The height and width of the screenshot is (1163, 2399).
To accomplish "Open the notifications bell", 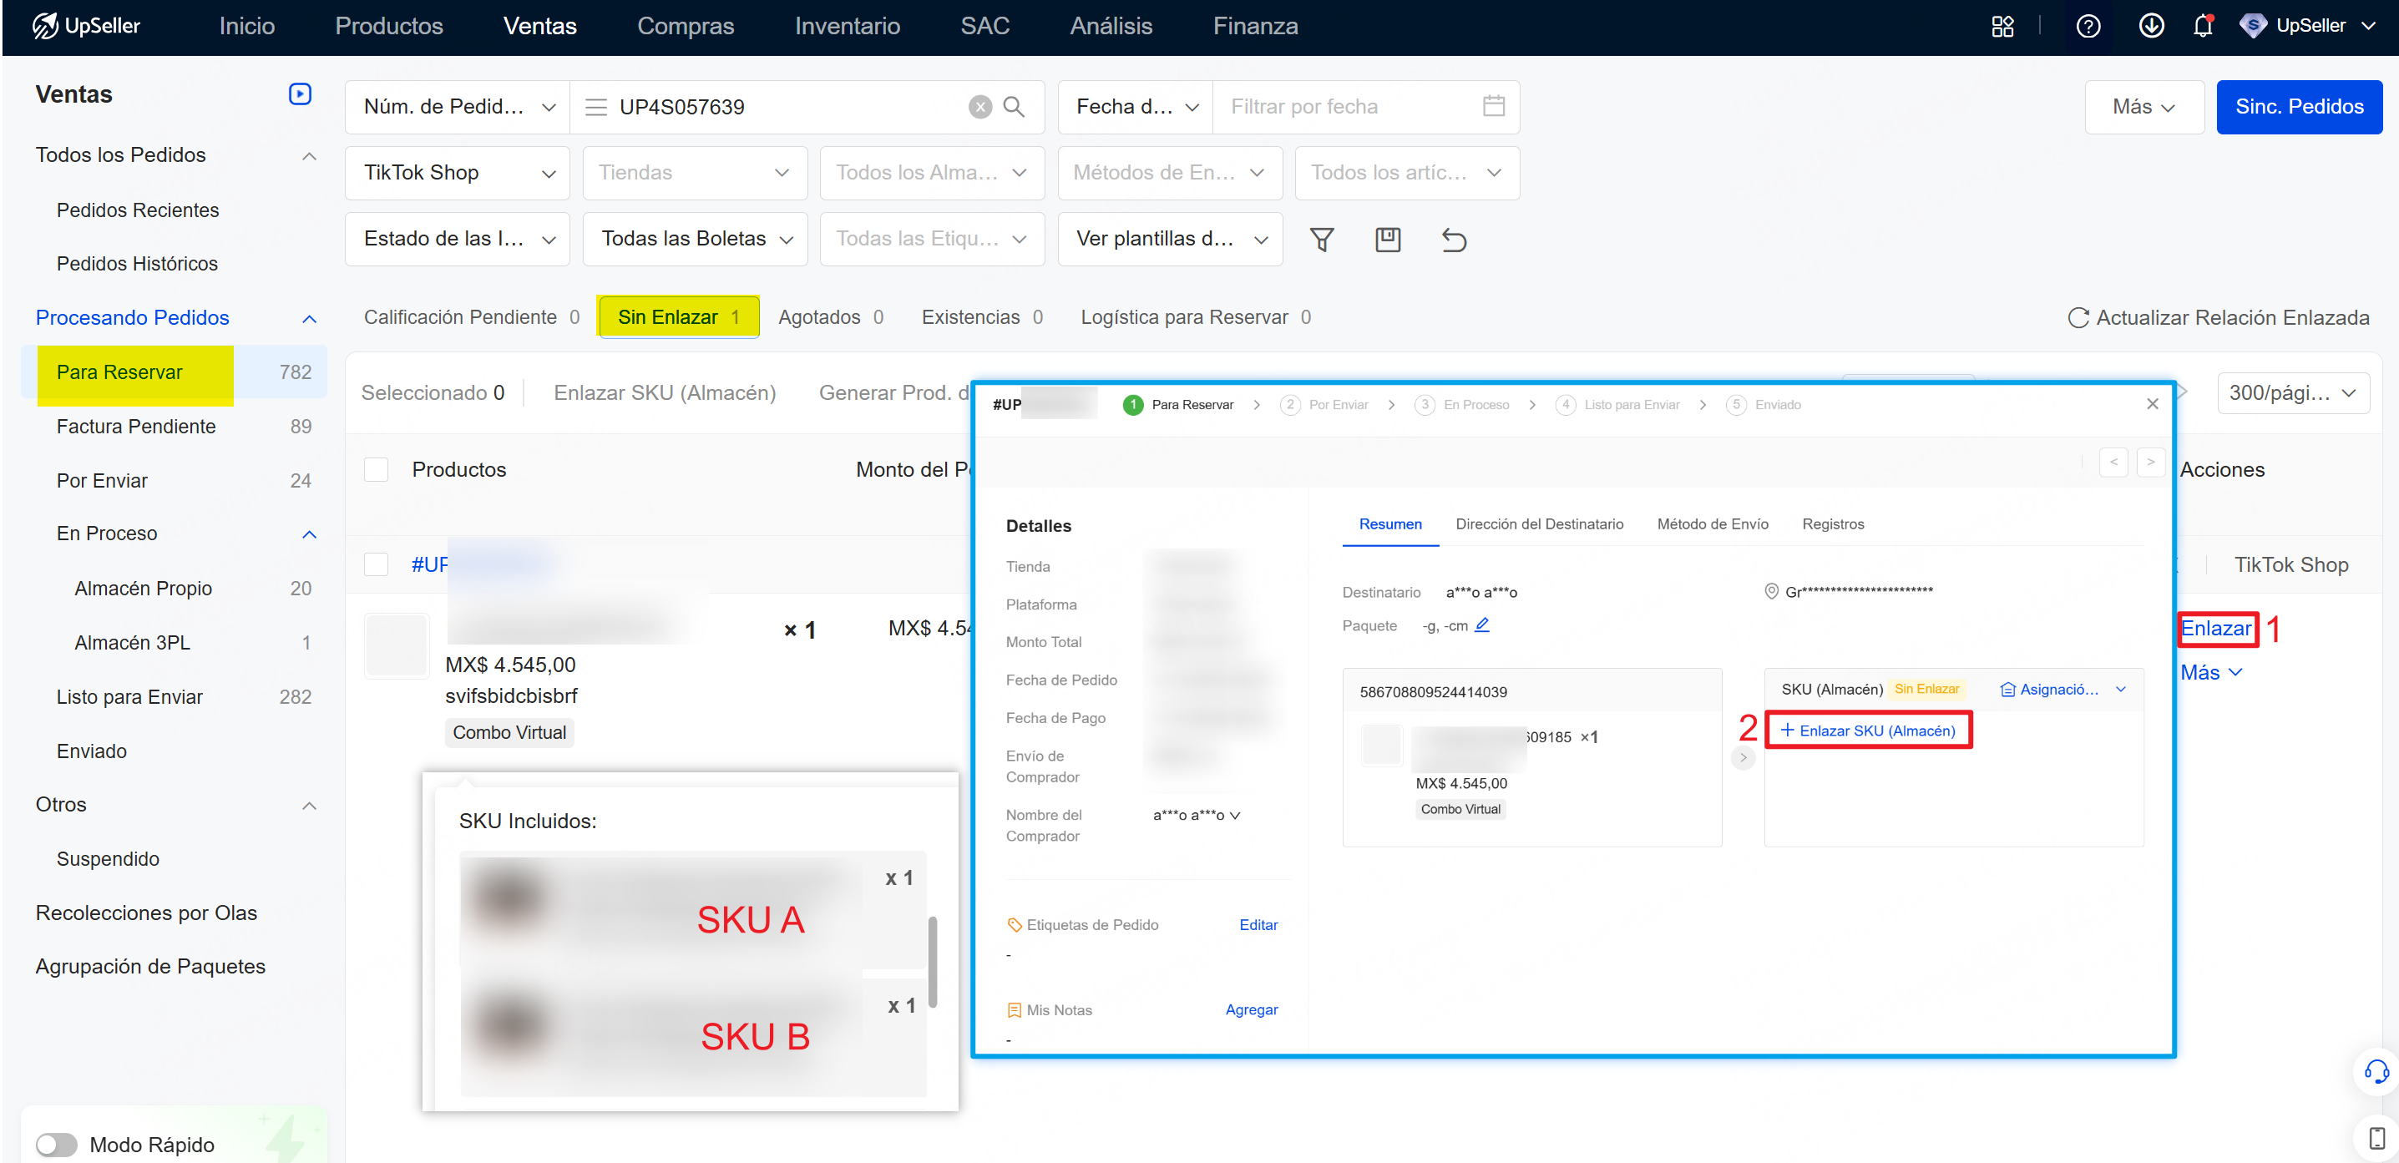I will [x=2203, y=26].
